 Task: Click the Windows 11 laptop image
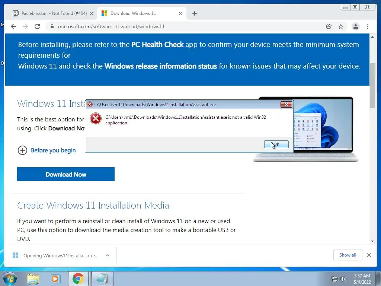(323, 129)
